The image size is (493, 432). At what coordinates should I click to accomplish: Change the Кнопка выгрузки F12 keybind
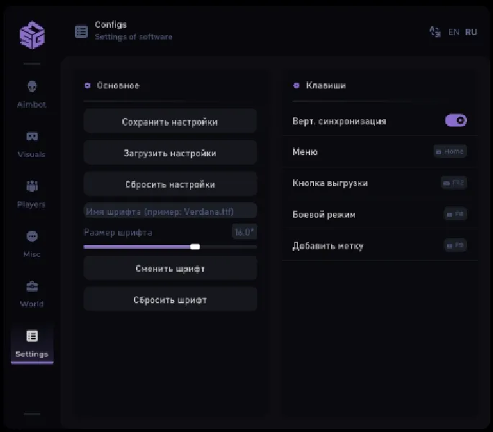click(x=454, y=183)
